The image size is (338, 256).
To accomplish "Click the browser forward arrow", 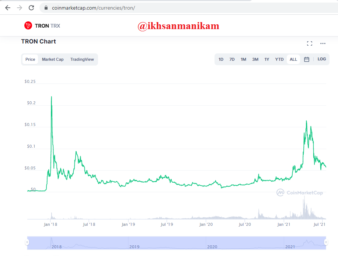I will pos(20,8).
